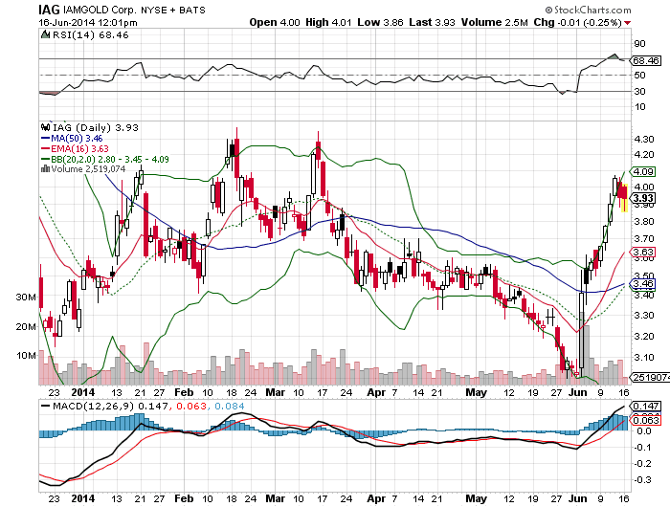Click the 2519074 volume tag on right axis

(651, 377)
